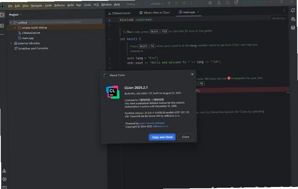Screen dimensions: 298x189
Task: Open the VCS menu
Action: coord(96,4)
